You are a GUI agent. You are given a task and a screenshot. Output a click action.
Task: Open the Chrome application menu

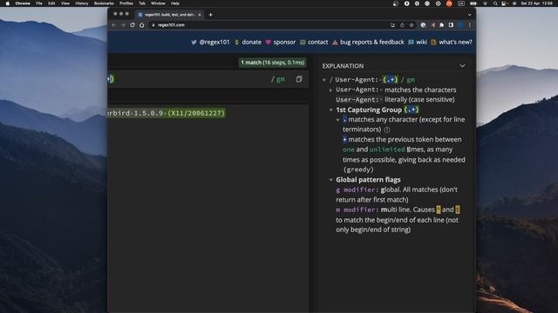coord(23,3)
